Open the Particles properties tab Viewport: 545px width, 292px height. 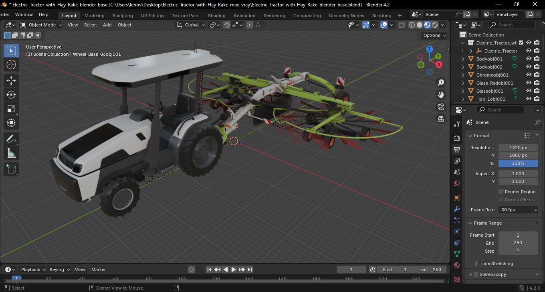tap(456, 220)
